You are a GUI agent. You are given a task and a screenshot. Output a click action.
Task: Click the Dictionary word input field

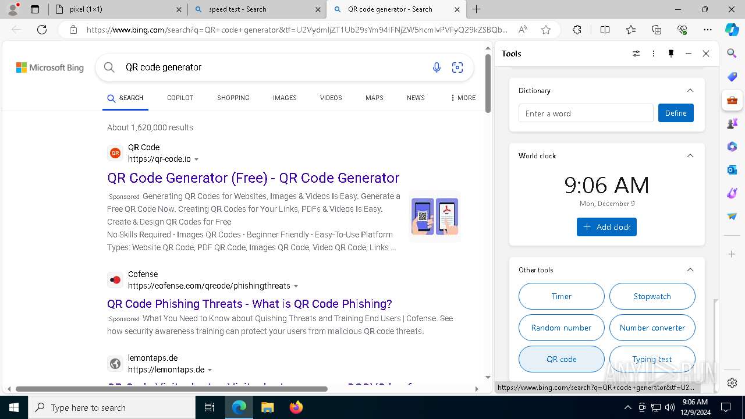point(586,113)
